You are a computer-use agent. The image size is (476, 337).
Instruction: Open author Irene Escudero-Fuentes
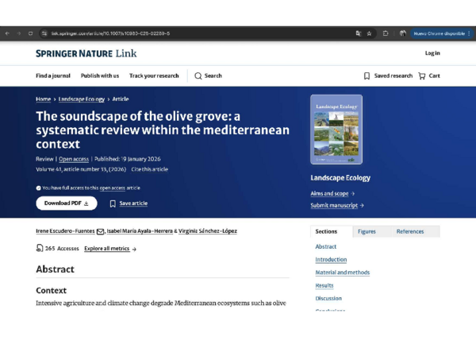pos(65,231)
